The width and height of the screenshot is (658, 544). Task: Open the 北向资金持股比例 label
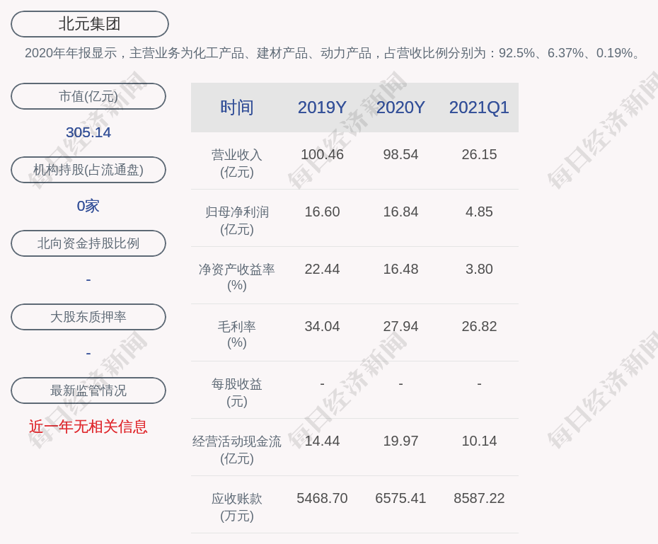pos(88,243)
